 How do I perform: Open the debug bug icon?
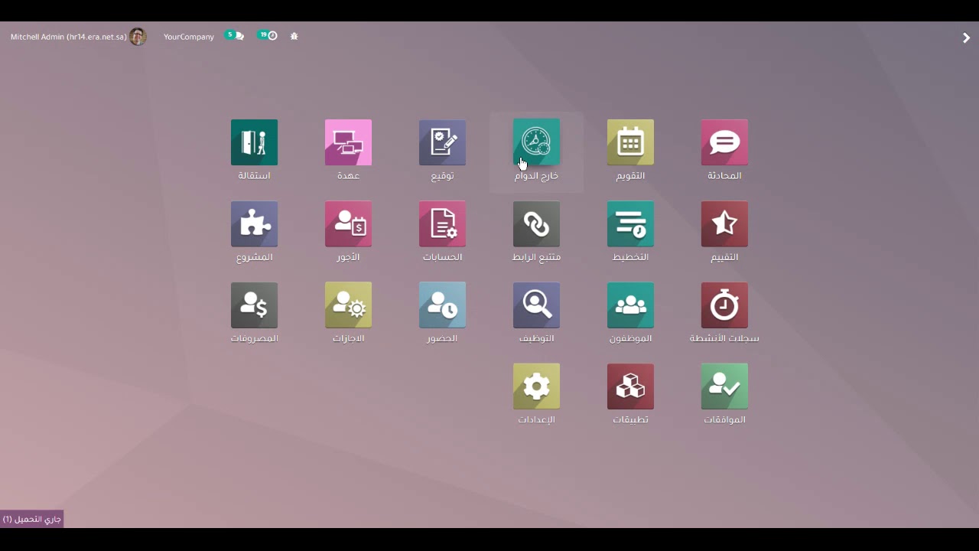[294, 36]
